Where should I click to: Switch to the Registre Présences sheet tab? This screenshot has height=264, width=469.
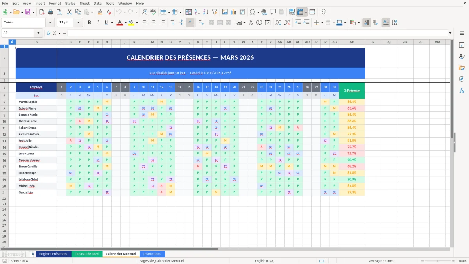[x=54, y=254]
